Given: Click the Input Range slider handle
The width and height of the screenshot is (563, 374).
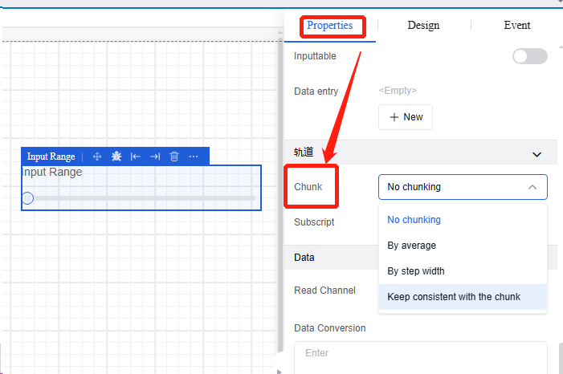Looking at the screenshot, I should [x=27, y=198].
